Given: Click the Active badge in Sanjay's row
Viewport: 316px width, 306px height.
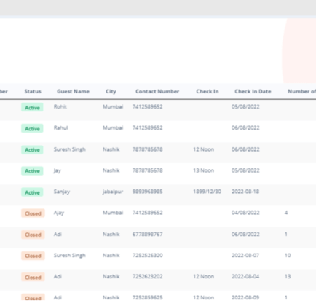Looking at the screenshot, I should (32, 192).
